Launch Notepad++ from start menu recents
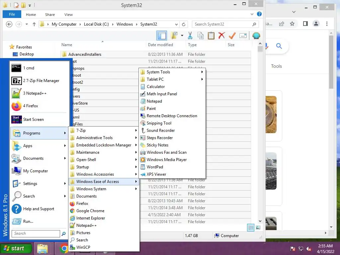The width and height of the screenshot is (340, 255). (x=40, y=93)
